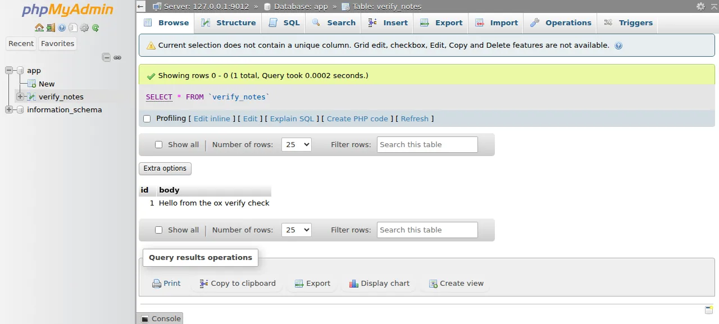Reload navigation panel with green arrow icon
719x324 pixels.
pos(95,28)
